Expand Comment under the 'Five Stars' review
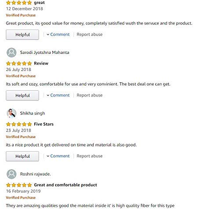The image size is (220, 209). (58, 156)
